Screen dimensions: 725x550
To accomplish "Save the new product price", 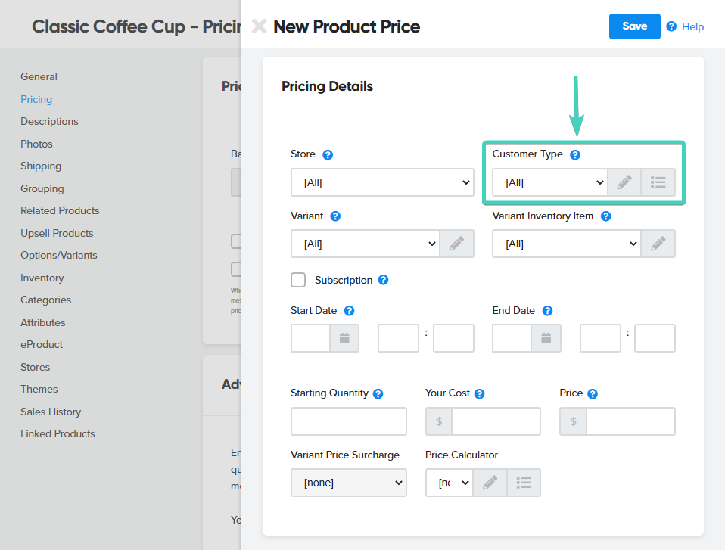I will 634,26.
